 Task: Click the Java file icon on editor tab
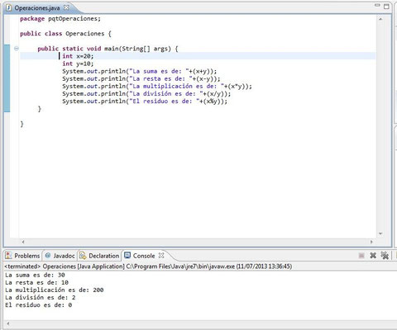(9, 8)
